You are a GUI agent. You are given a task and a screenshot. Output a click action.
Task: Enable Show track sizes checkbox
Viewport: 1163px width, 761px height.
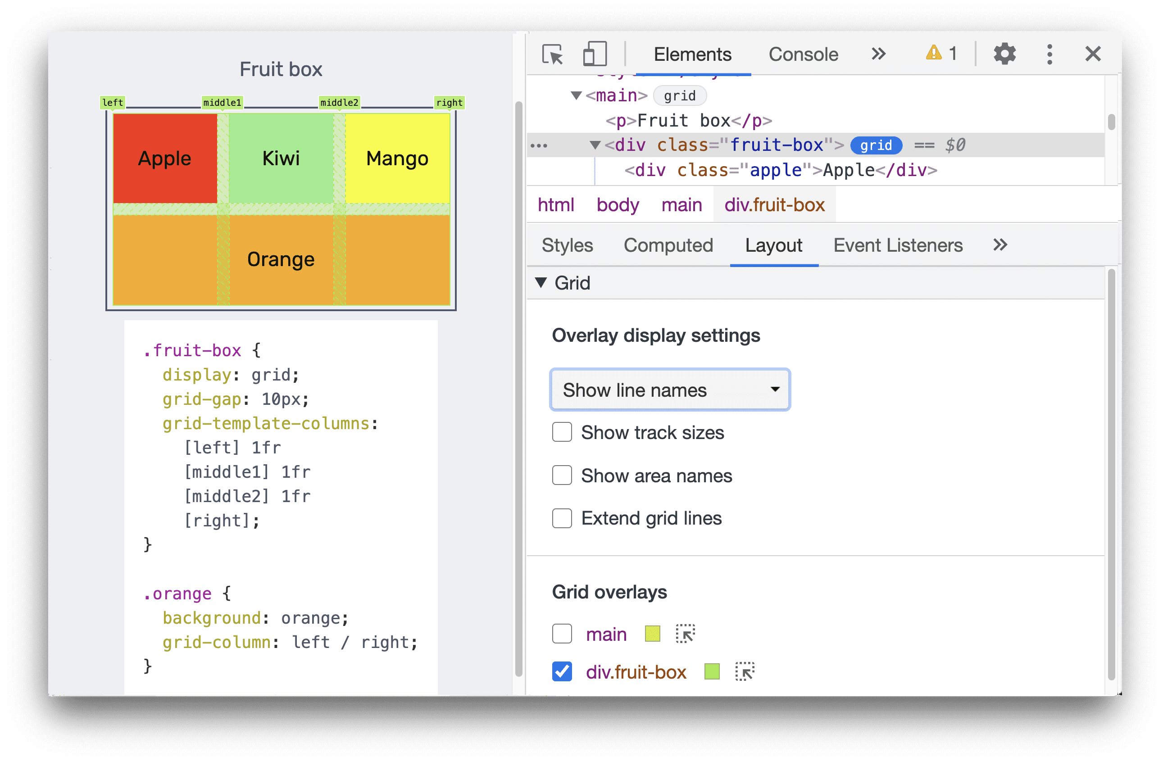tap(563, 432)
